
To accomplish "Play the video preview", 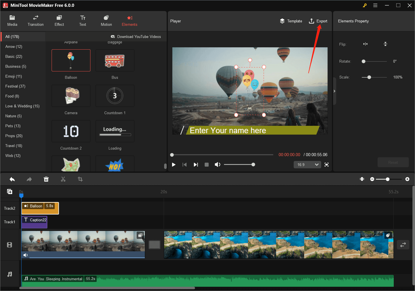I will tap(174, 165).
